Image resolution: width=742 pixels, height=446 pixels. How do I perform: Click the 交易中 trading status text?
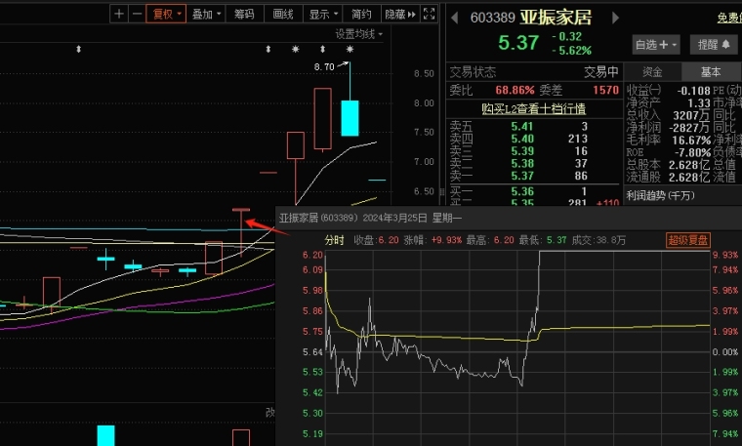[x=601, y=72]
